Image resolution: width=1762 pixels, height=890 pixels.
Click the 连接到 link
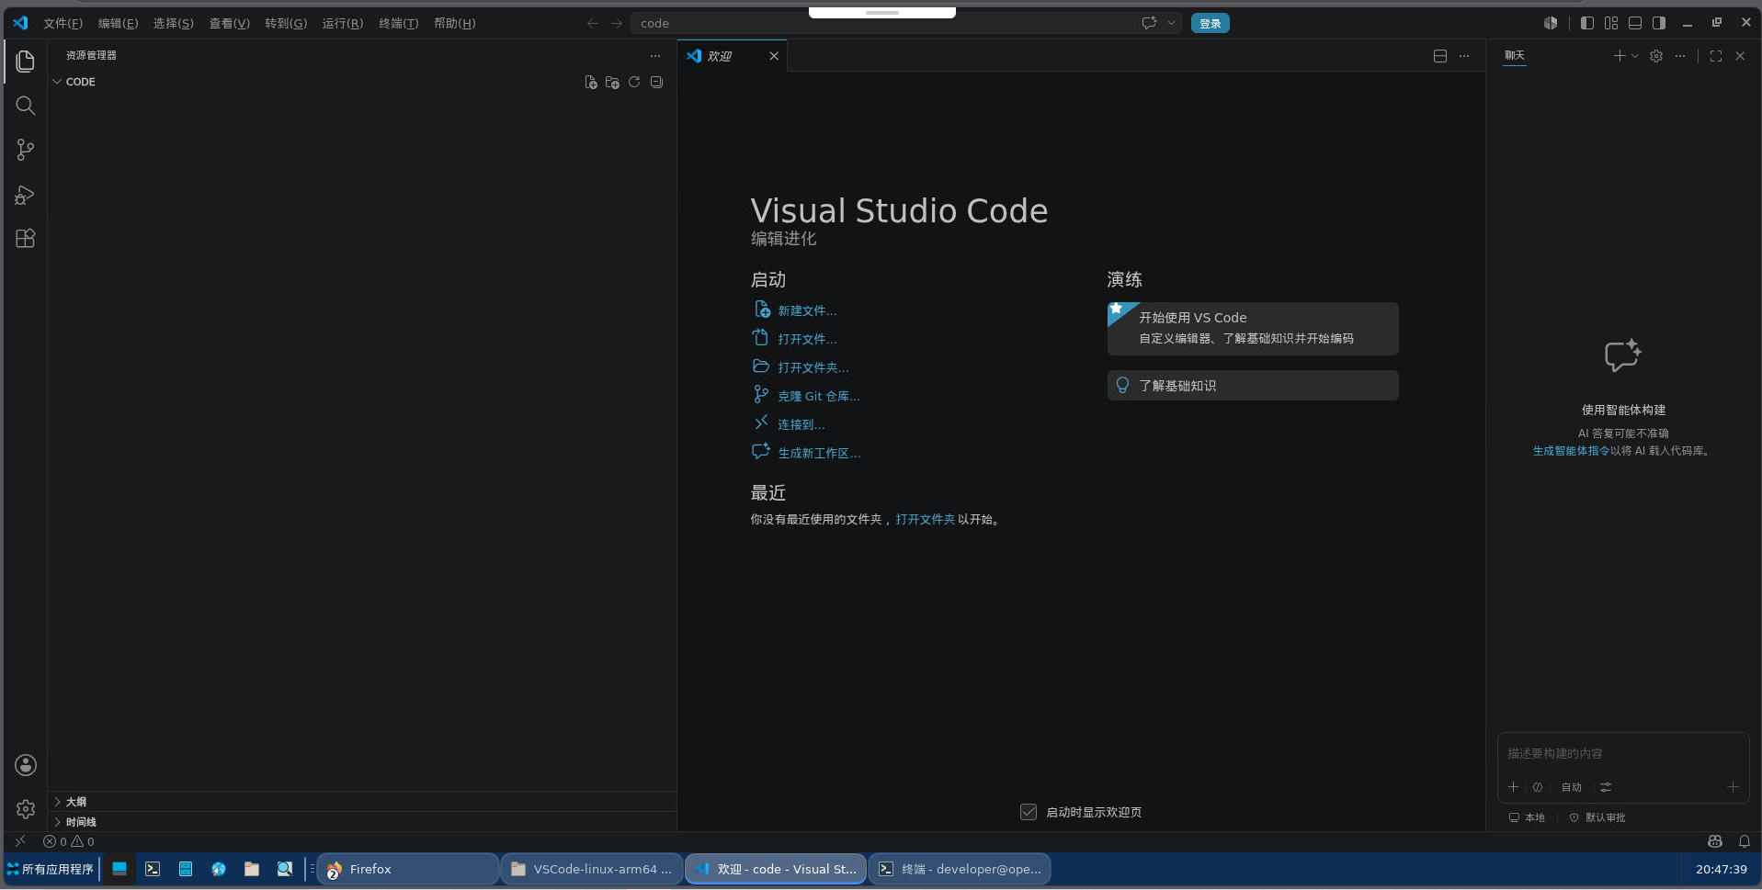(801, 425)
